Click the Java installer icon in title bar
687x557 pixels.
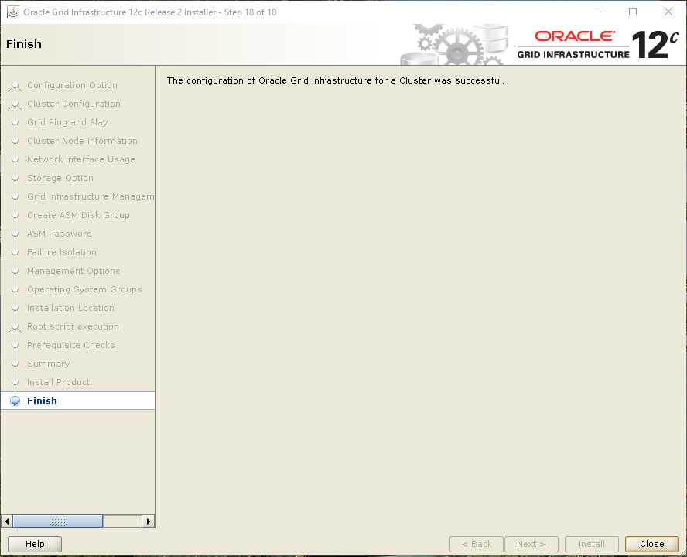click(12, 12)
